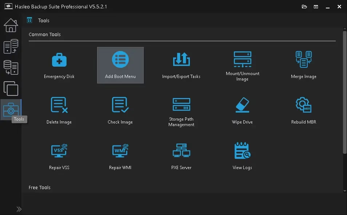
Task: Open the Restore page in sidebar
Action: [x=11, y=67]
